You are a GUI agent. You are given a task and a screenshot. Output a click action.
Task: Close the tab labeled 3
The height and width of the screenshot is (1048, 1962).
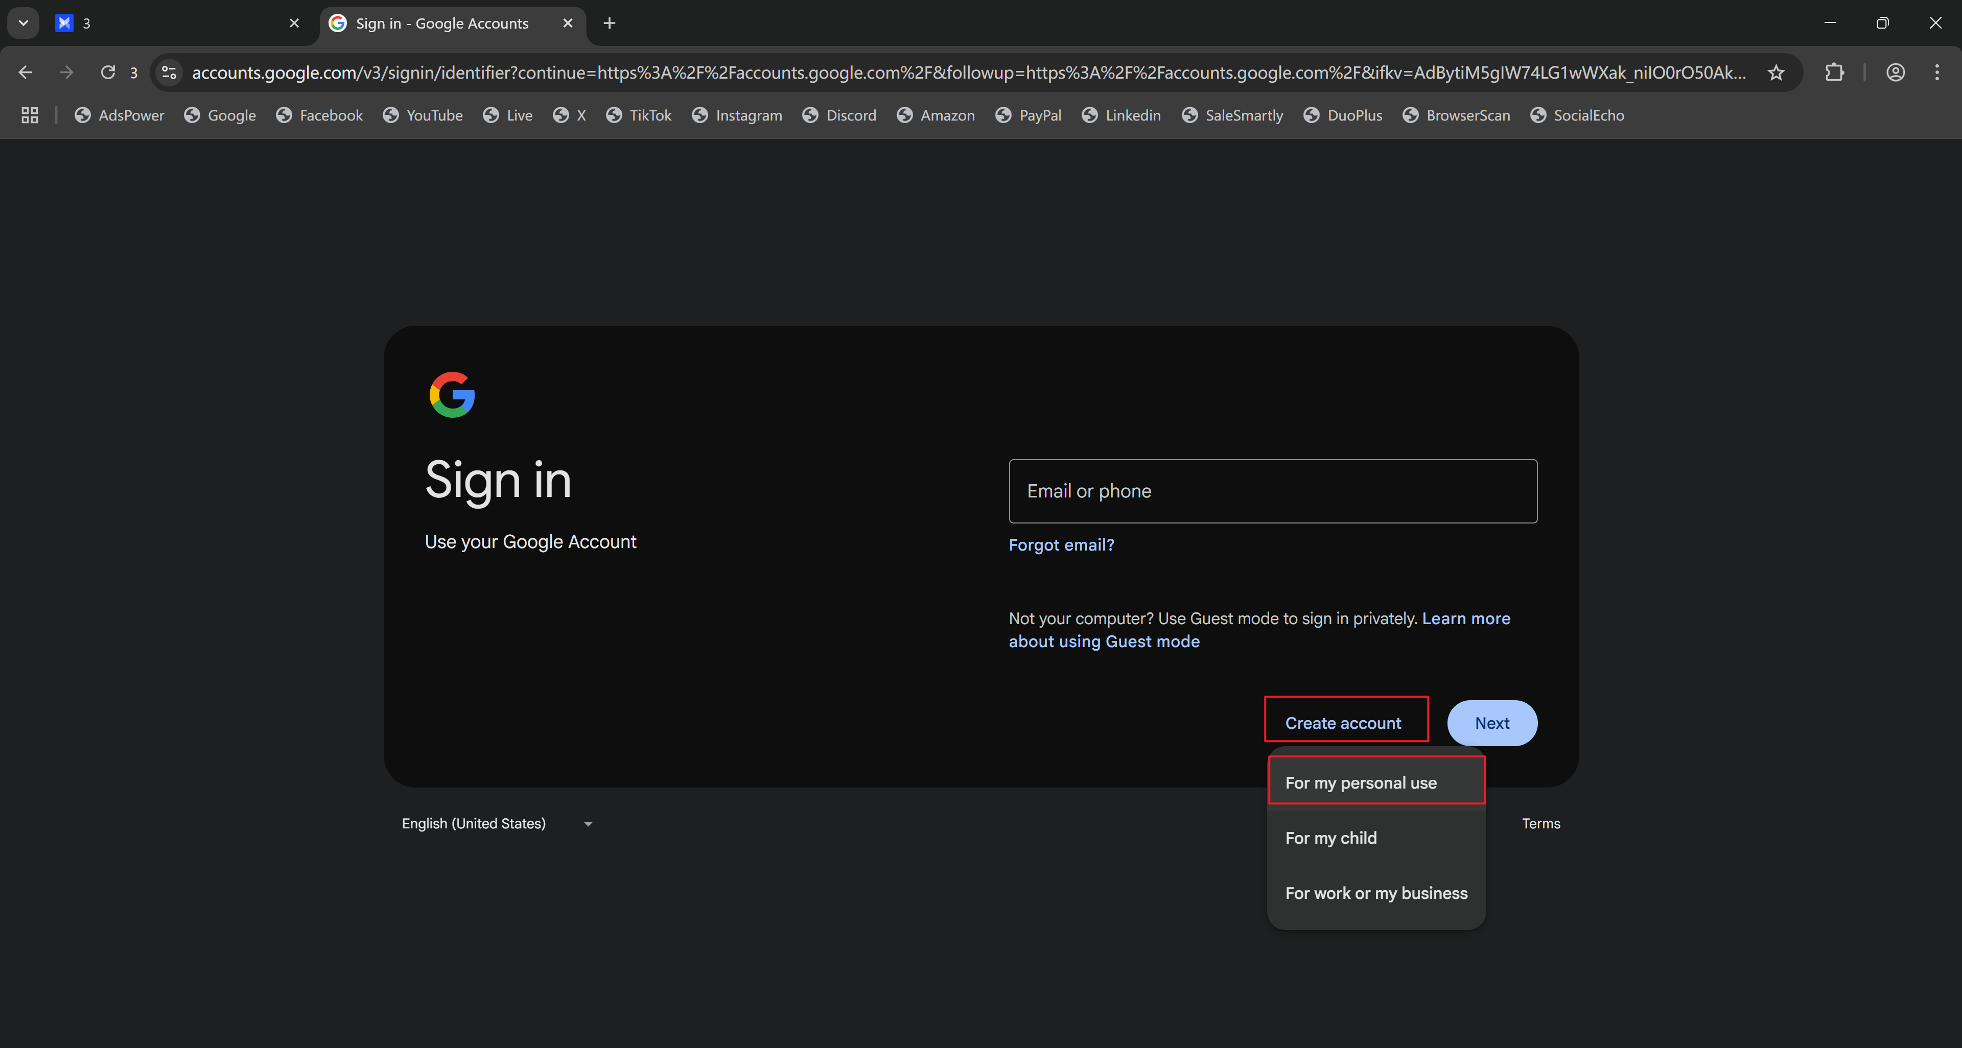tap(294, 23)
